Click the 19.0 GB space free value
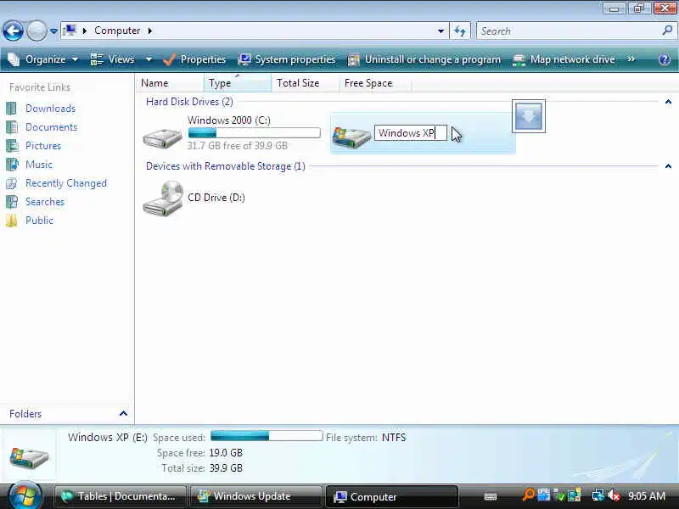This screenshot has width=679, height=509. 226,453
